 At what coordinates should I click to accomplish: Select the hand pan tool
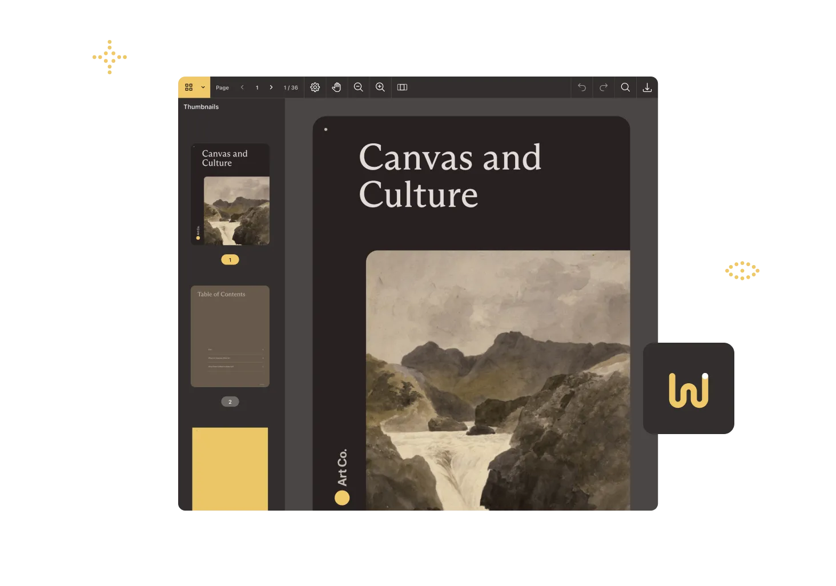tap(337, 87)
